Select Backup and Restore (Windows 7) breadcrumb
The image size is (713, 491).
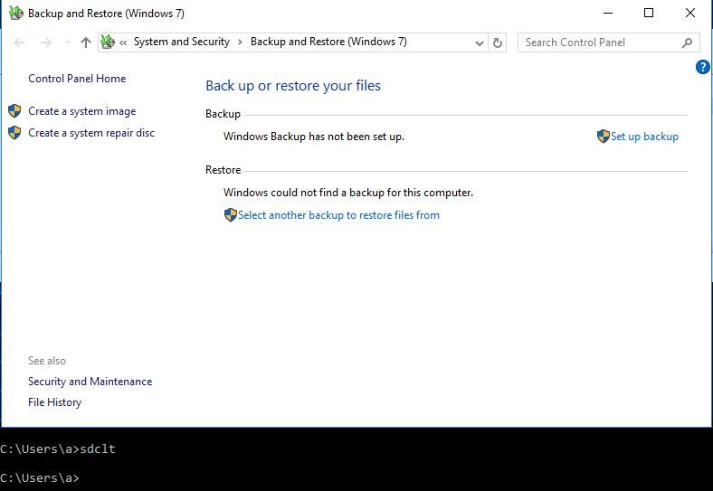[x=328, y=42]
